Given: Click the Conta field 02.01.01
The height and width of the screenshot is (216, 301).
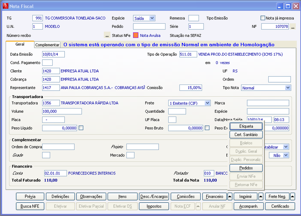Looking at the screenshot, I should coord(55,173).
